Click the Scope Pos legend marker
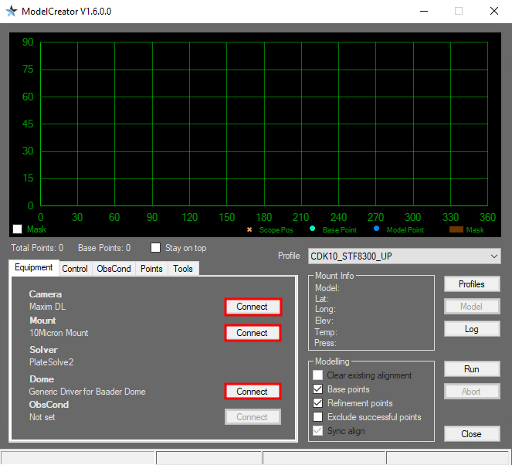This screenshot has width=512, height=465. 249,229
